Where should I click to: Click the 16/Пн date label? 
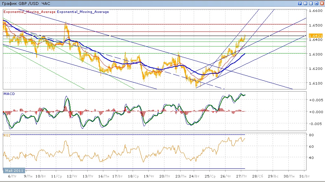click(x=104, y=176)
